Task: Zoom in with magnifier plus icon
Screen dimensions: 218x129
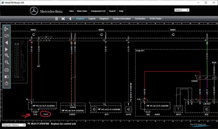Action: tap(7, 55)
